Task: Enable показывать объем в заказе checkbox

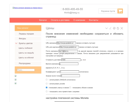Action: pos(70,87)
